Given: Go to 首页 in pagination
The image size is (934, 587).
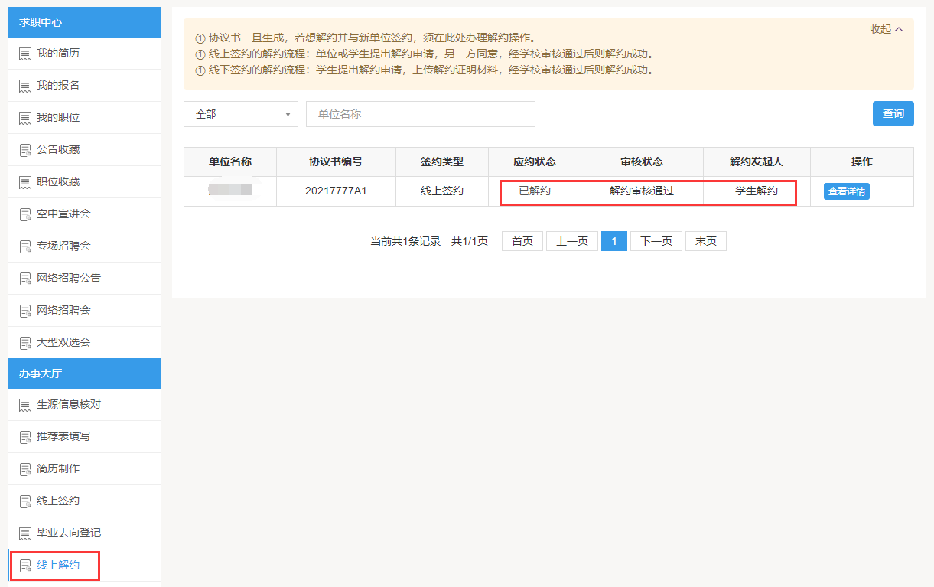Looking at the screenshot, I should (522, 241).
